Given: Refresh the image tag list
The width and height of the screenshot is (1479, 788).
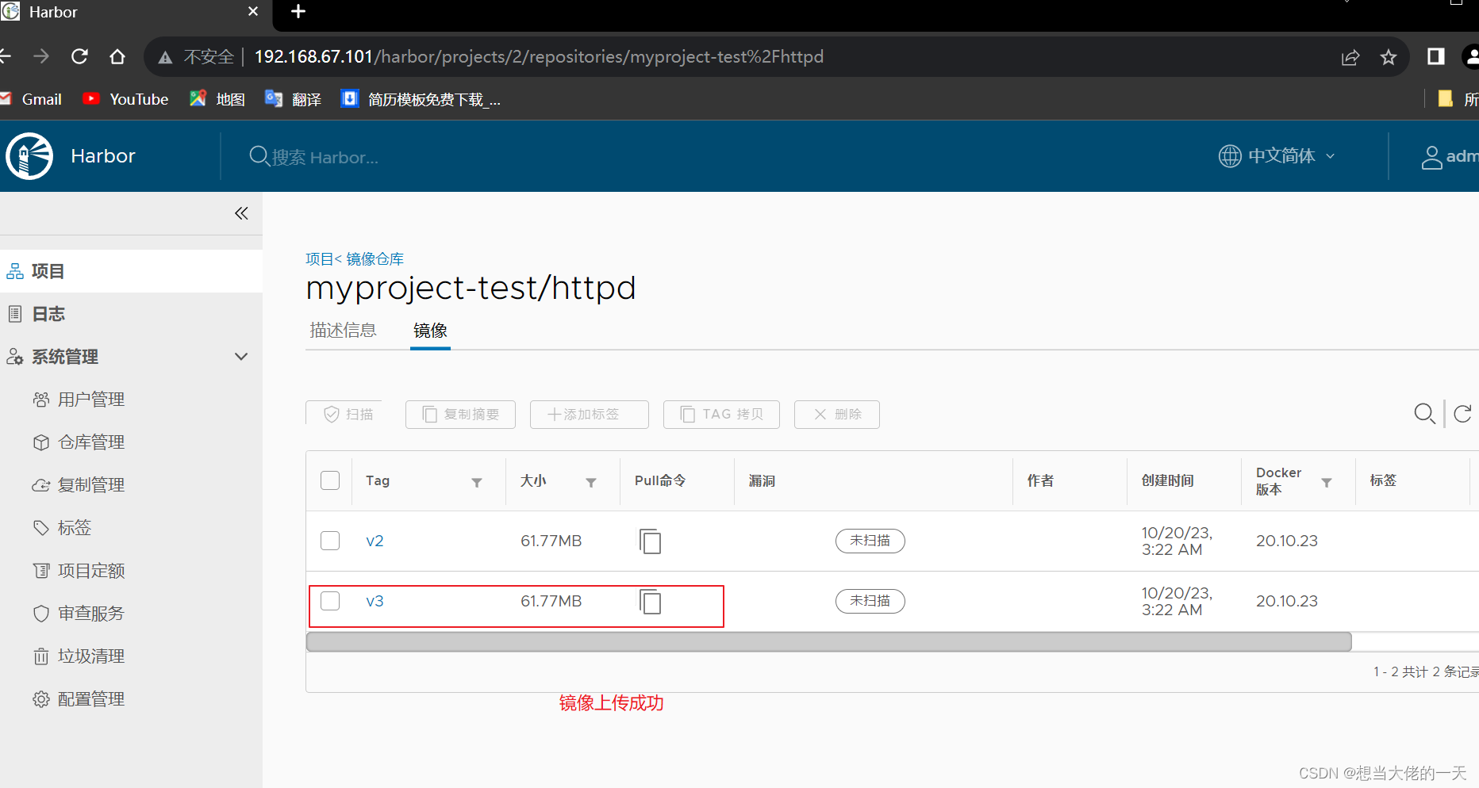Looking at the screenshot, I should [x=1462, y=414].
